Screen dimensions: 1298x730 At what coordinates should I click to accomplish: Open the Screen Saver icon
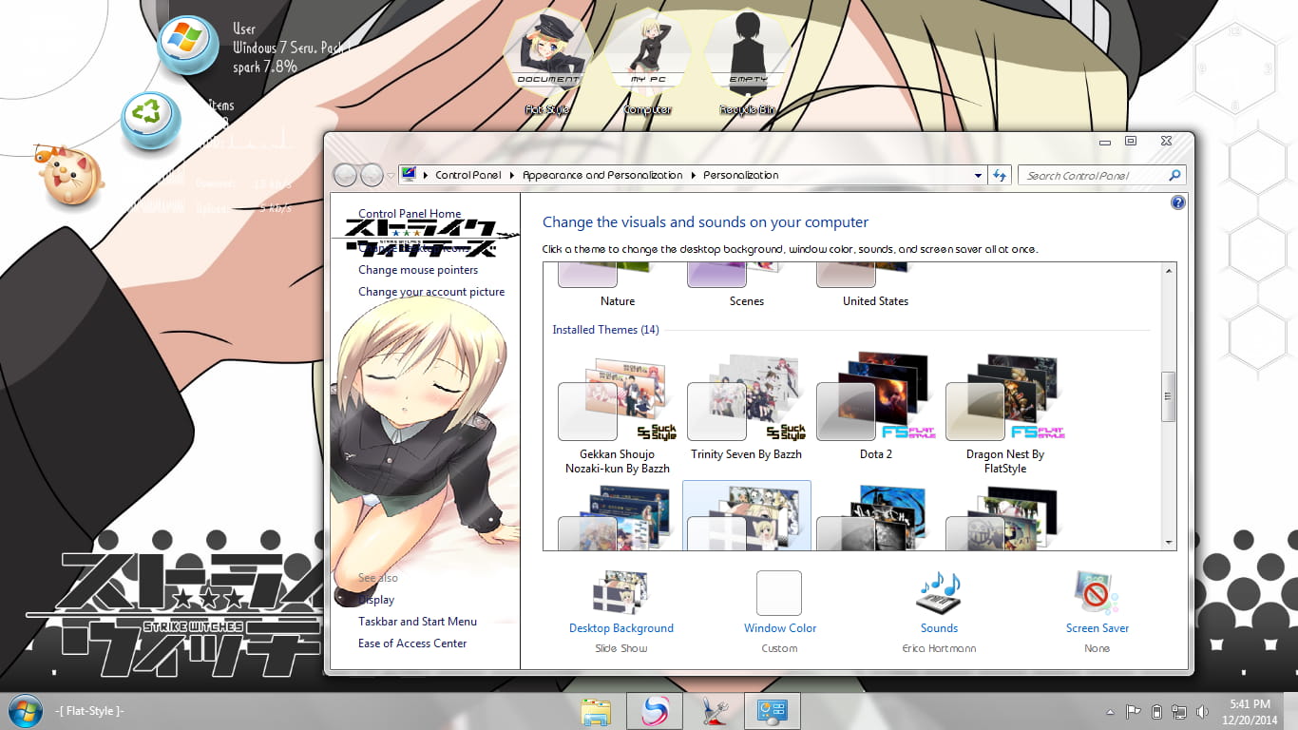pyautogui.click(x=1096, y=594)
